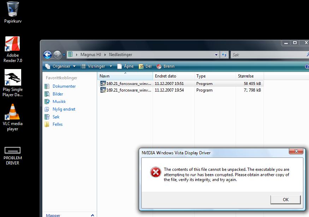Click the 11.12.2007 19:54 date cell
The image size is (309, 217).
pos(169,90)
